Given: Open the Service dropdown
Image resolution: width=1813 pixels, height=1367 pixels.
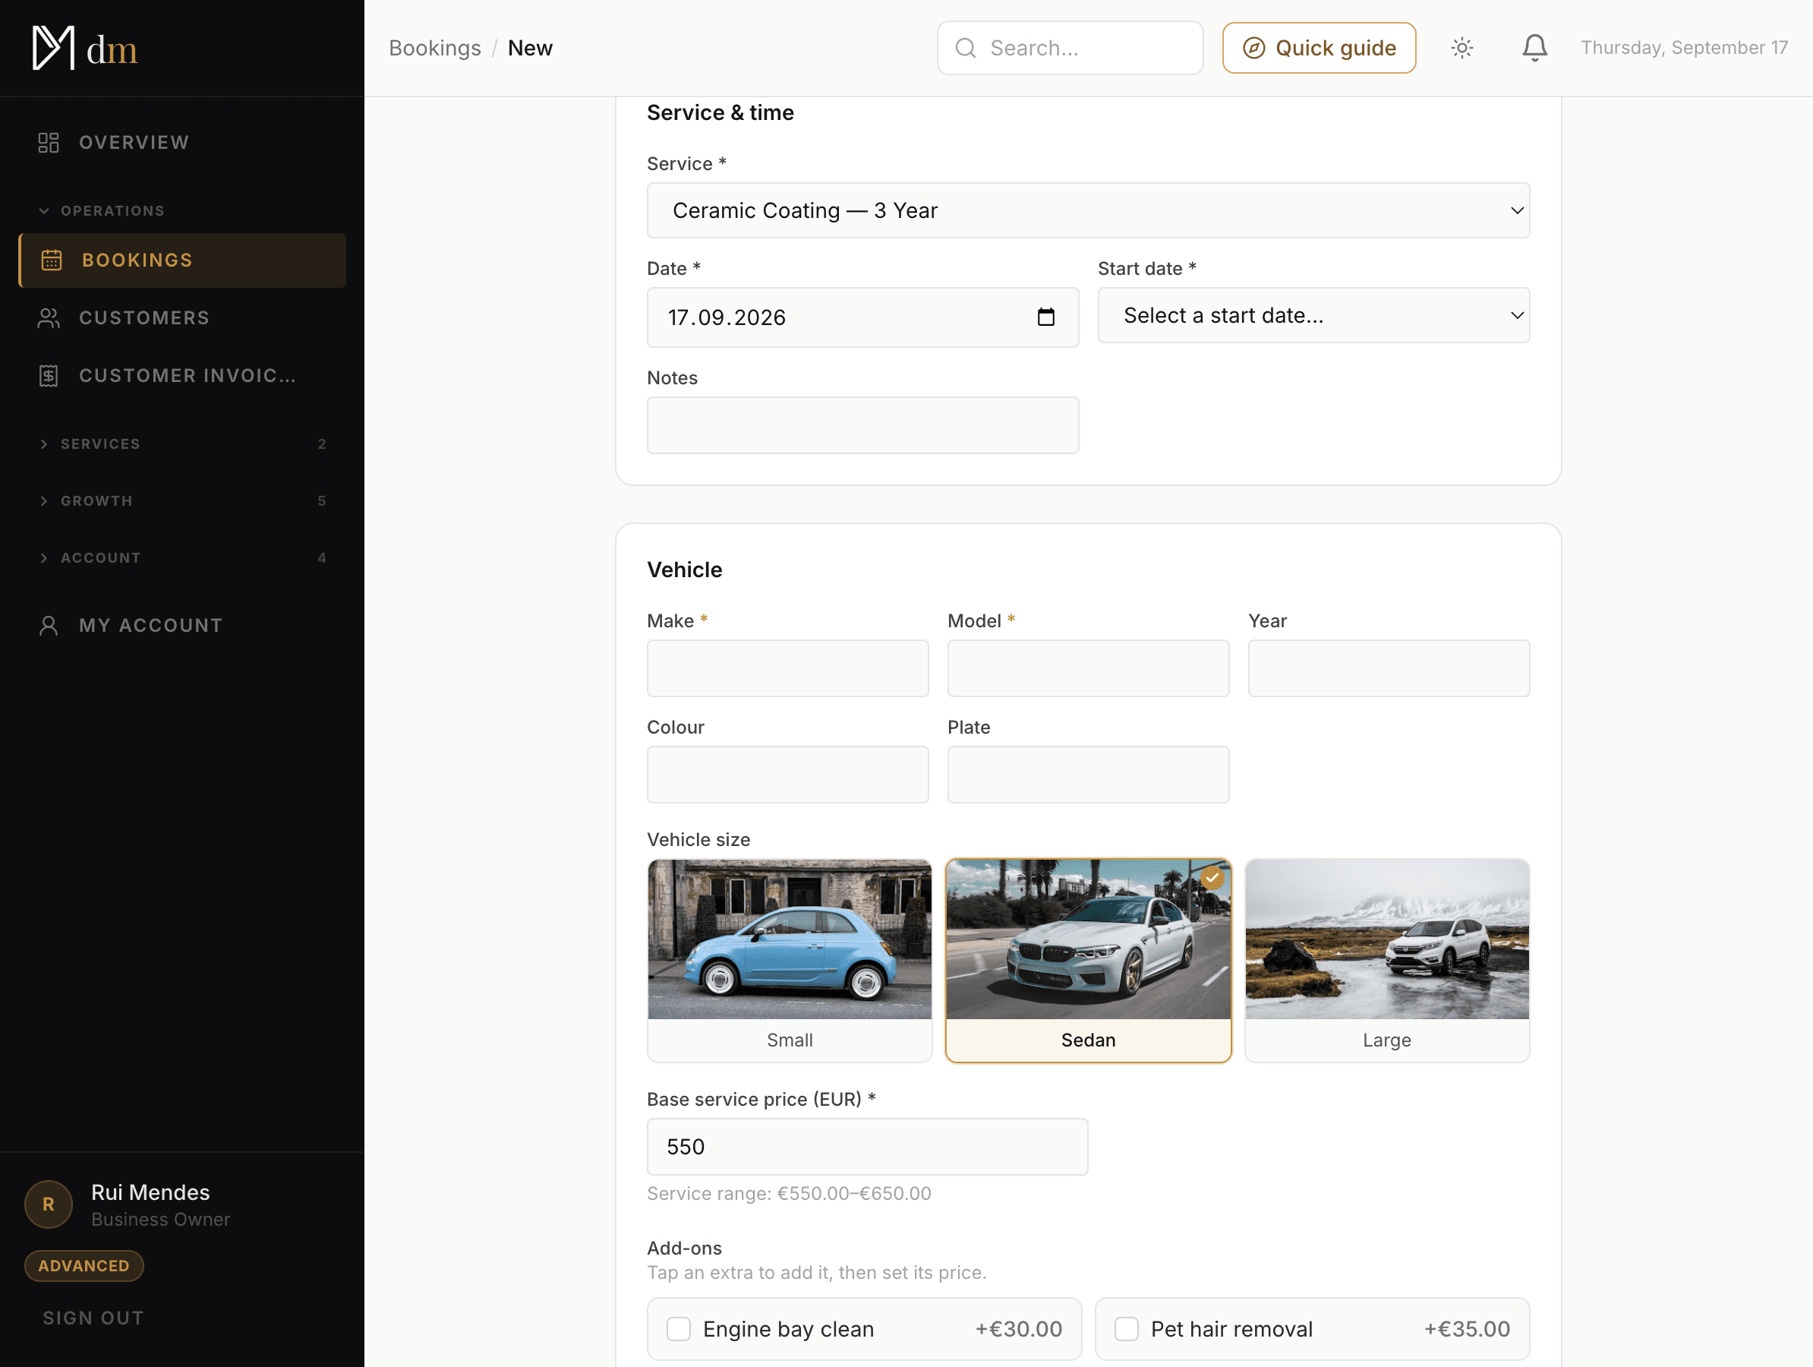Looking at the screenshot, I should click(1088, 211).
